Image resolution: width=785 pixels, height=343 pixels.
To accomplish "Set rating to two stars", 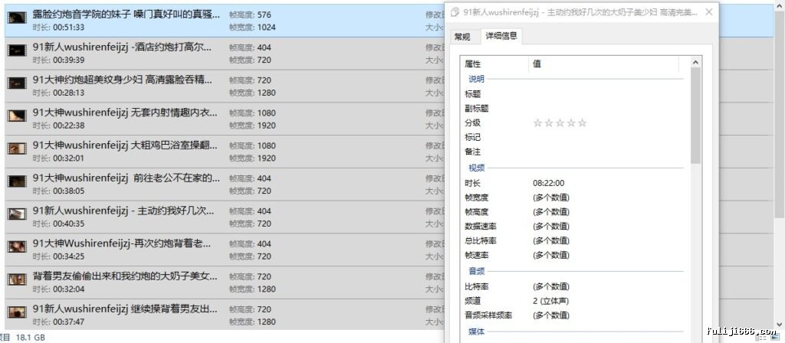I will click(x=549, y=123).
